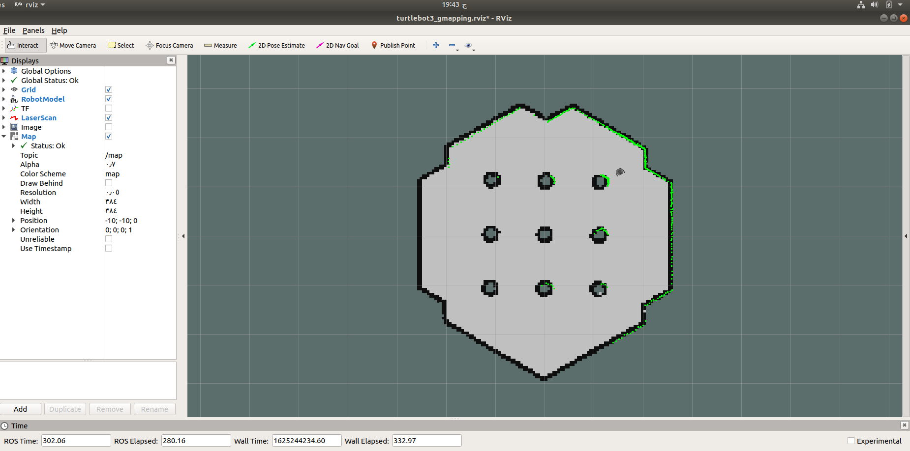Click the Rename button
This screenshot has height=451, width=910.
coord(154,409)
